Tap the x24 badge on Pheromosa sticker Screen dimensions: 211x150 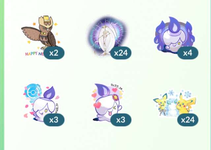pos(121,53)
